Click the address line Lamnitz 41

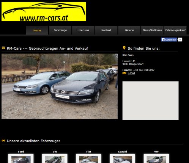coord(129,61)
